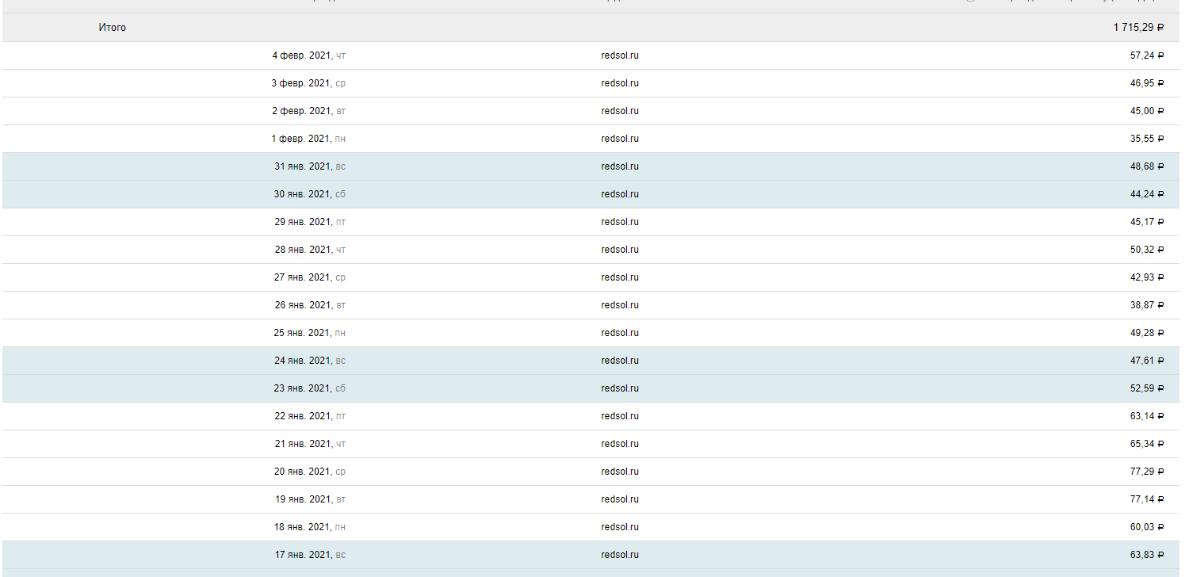
Task: Select the total amount 1 715,29 ₽
Action: coord(1138,28)
